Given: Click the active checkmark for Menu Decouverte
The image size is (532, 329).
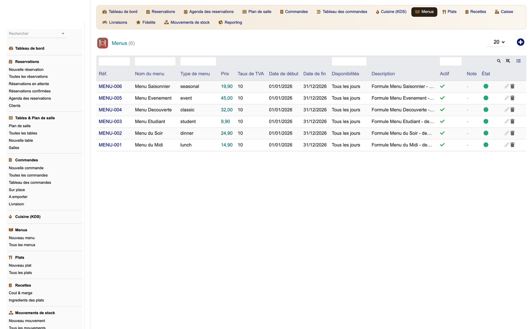Looking at the screenshot, I should 442,110.
